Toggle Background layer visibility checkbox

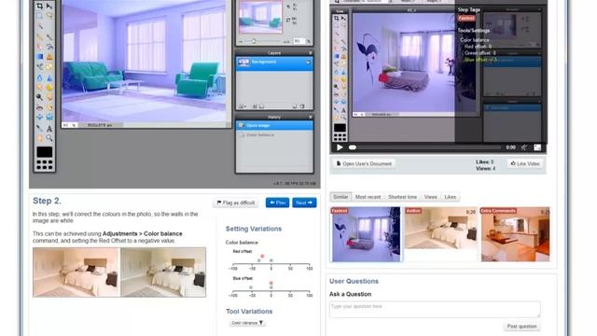pos(308,63)
